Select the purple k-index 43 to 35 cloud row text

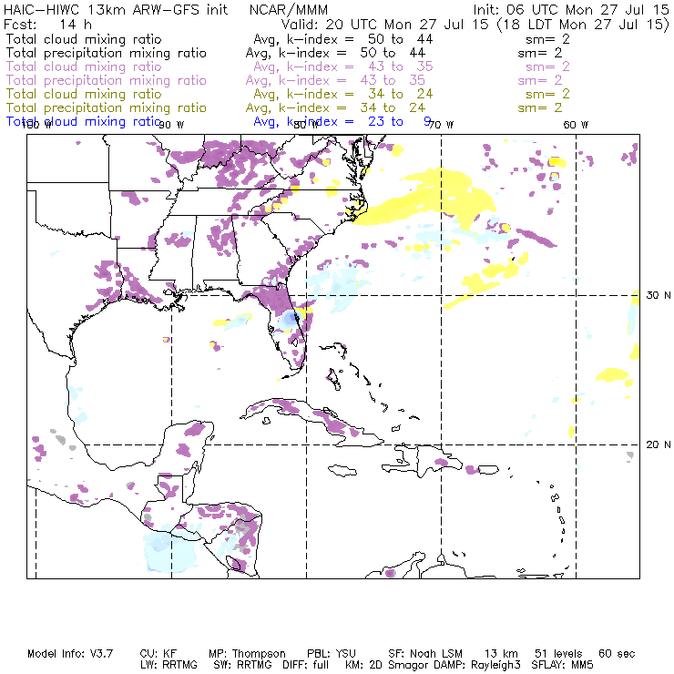(x=343, y=66)
